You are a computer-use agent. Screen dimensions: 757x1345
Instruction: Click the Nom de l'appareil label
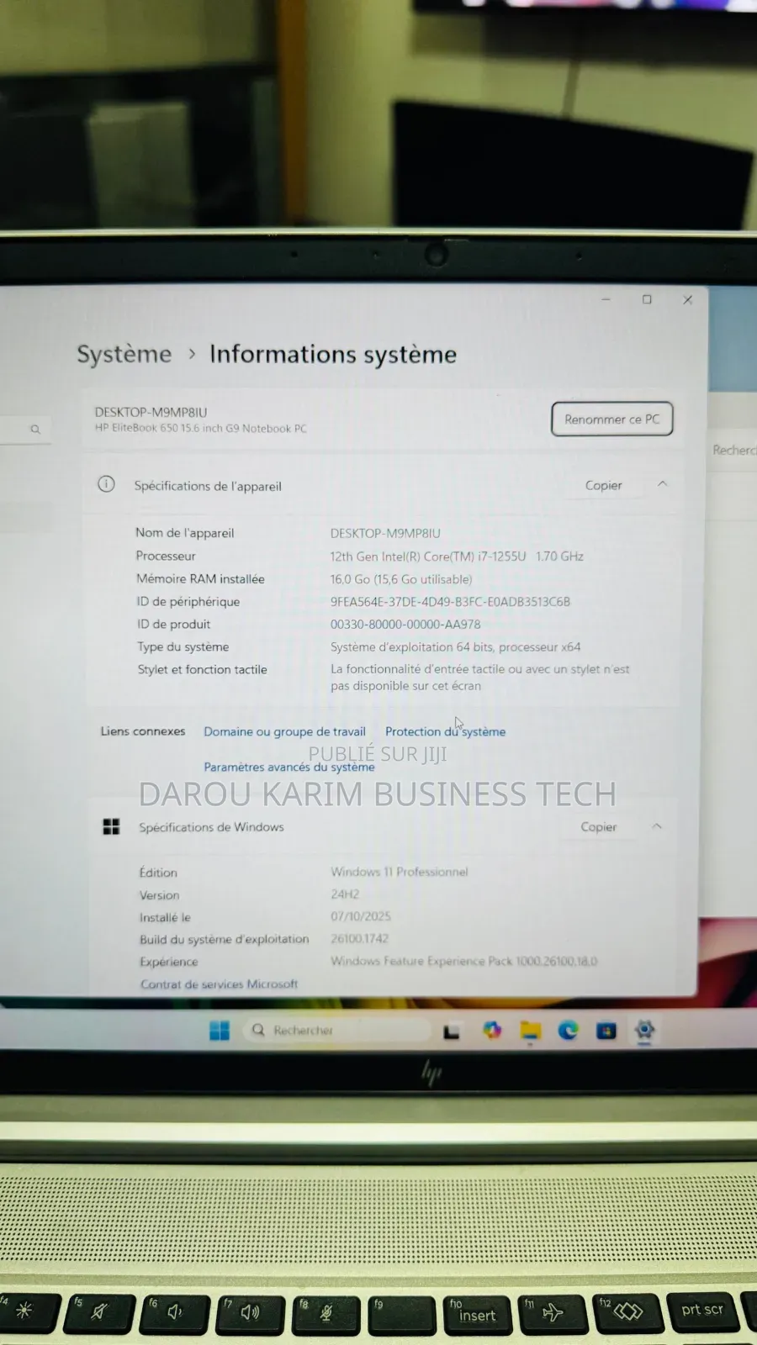[x=185, y=533]
